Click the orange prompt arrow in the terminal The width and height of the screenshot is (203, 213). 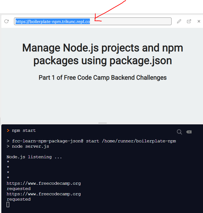8,130
